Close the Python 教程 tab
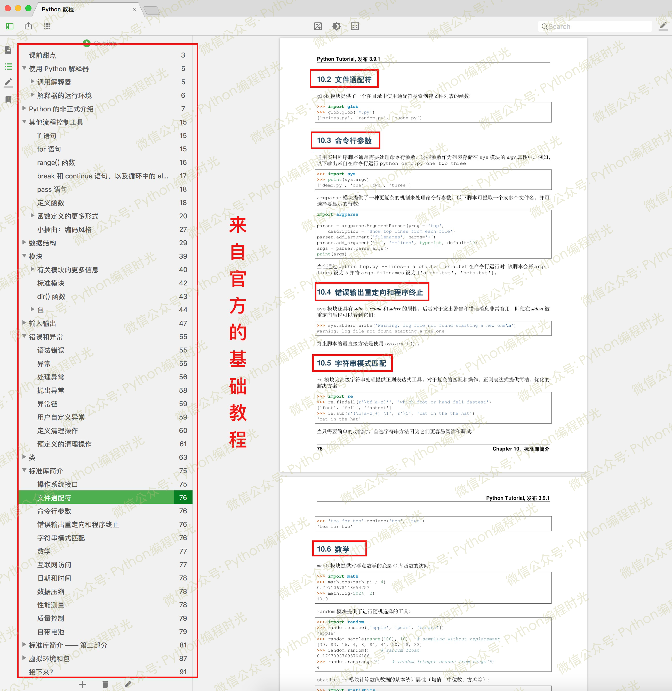The width and height of the screenshot is (672, 691). coord(134,10)
